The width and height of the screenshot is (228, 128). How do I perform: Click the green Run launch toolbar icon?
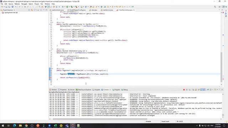(67, 7)
